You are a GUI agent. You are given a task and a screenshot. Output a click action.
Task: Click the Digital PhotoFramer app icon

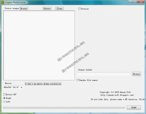click(x=3, y=3)
